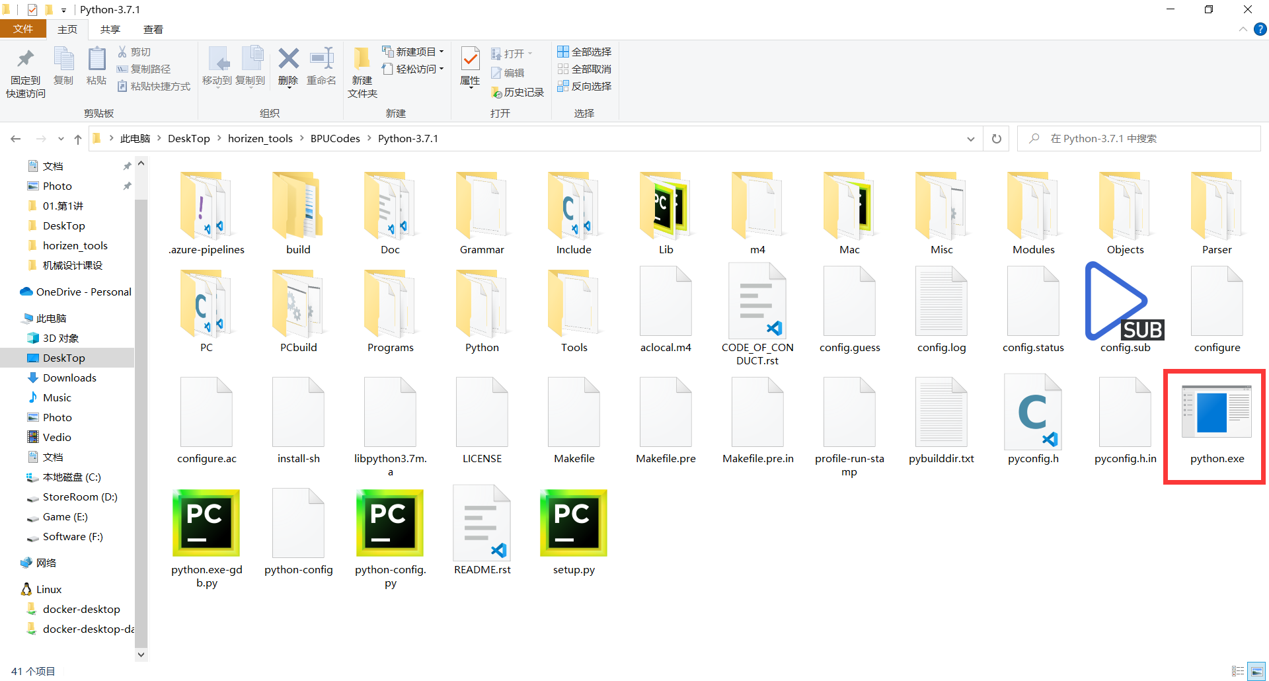
Task: Refresh the current folder view
Action: (996, 139)
